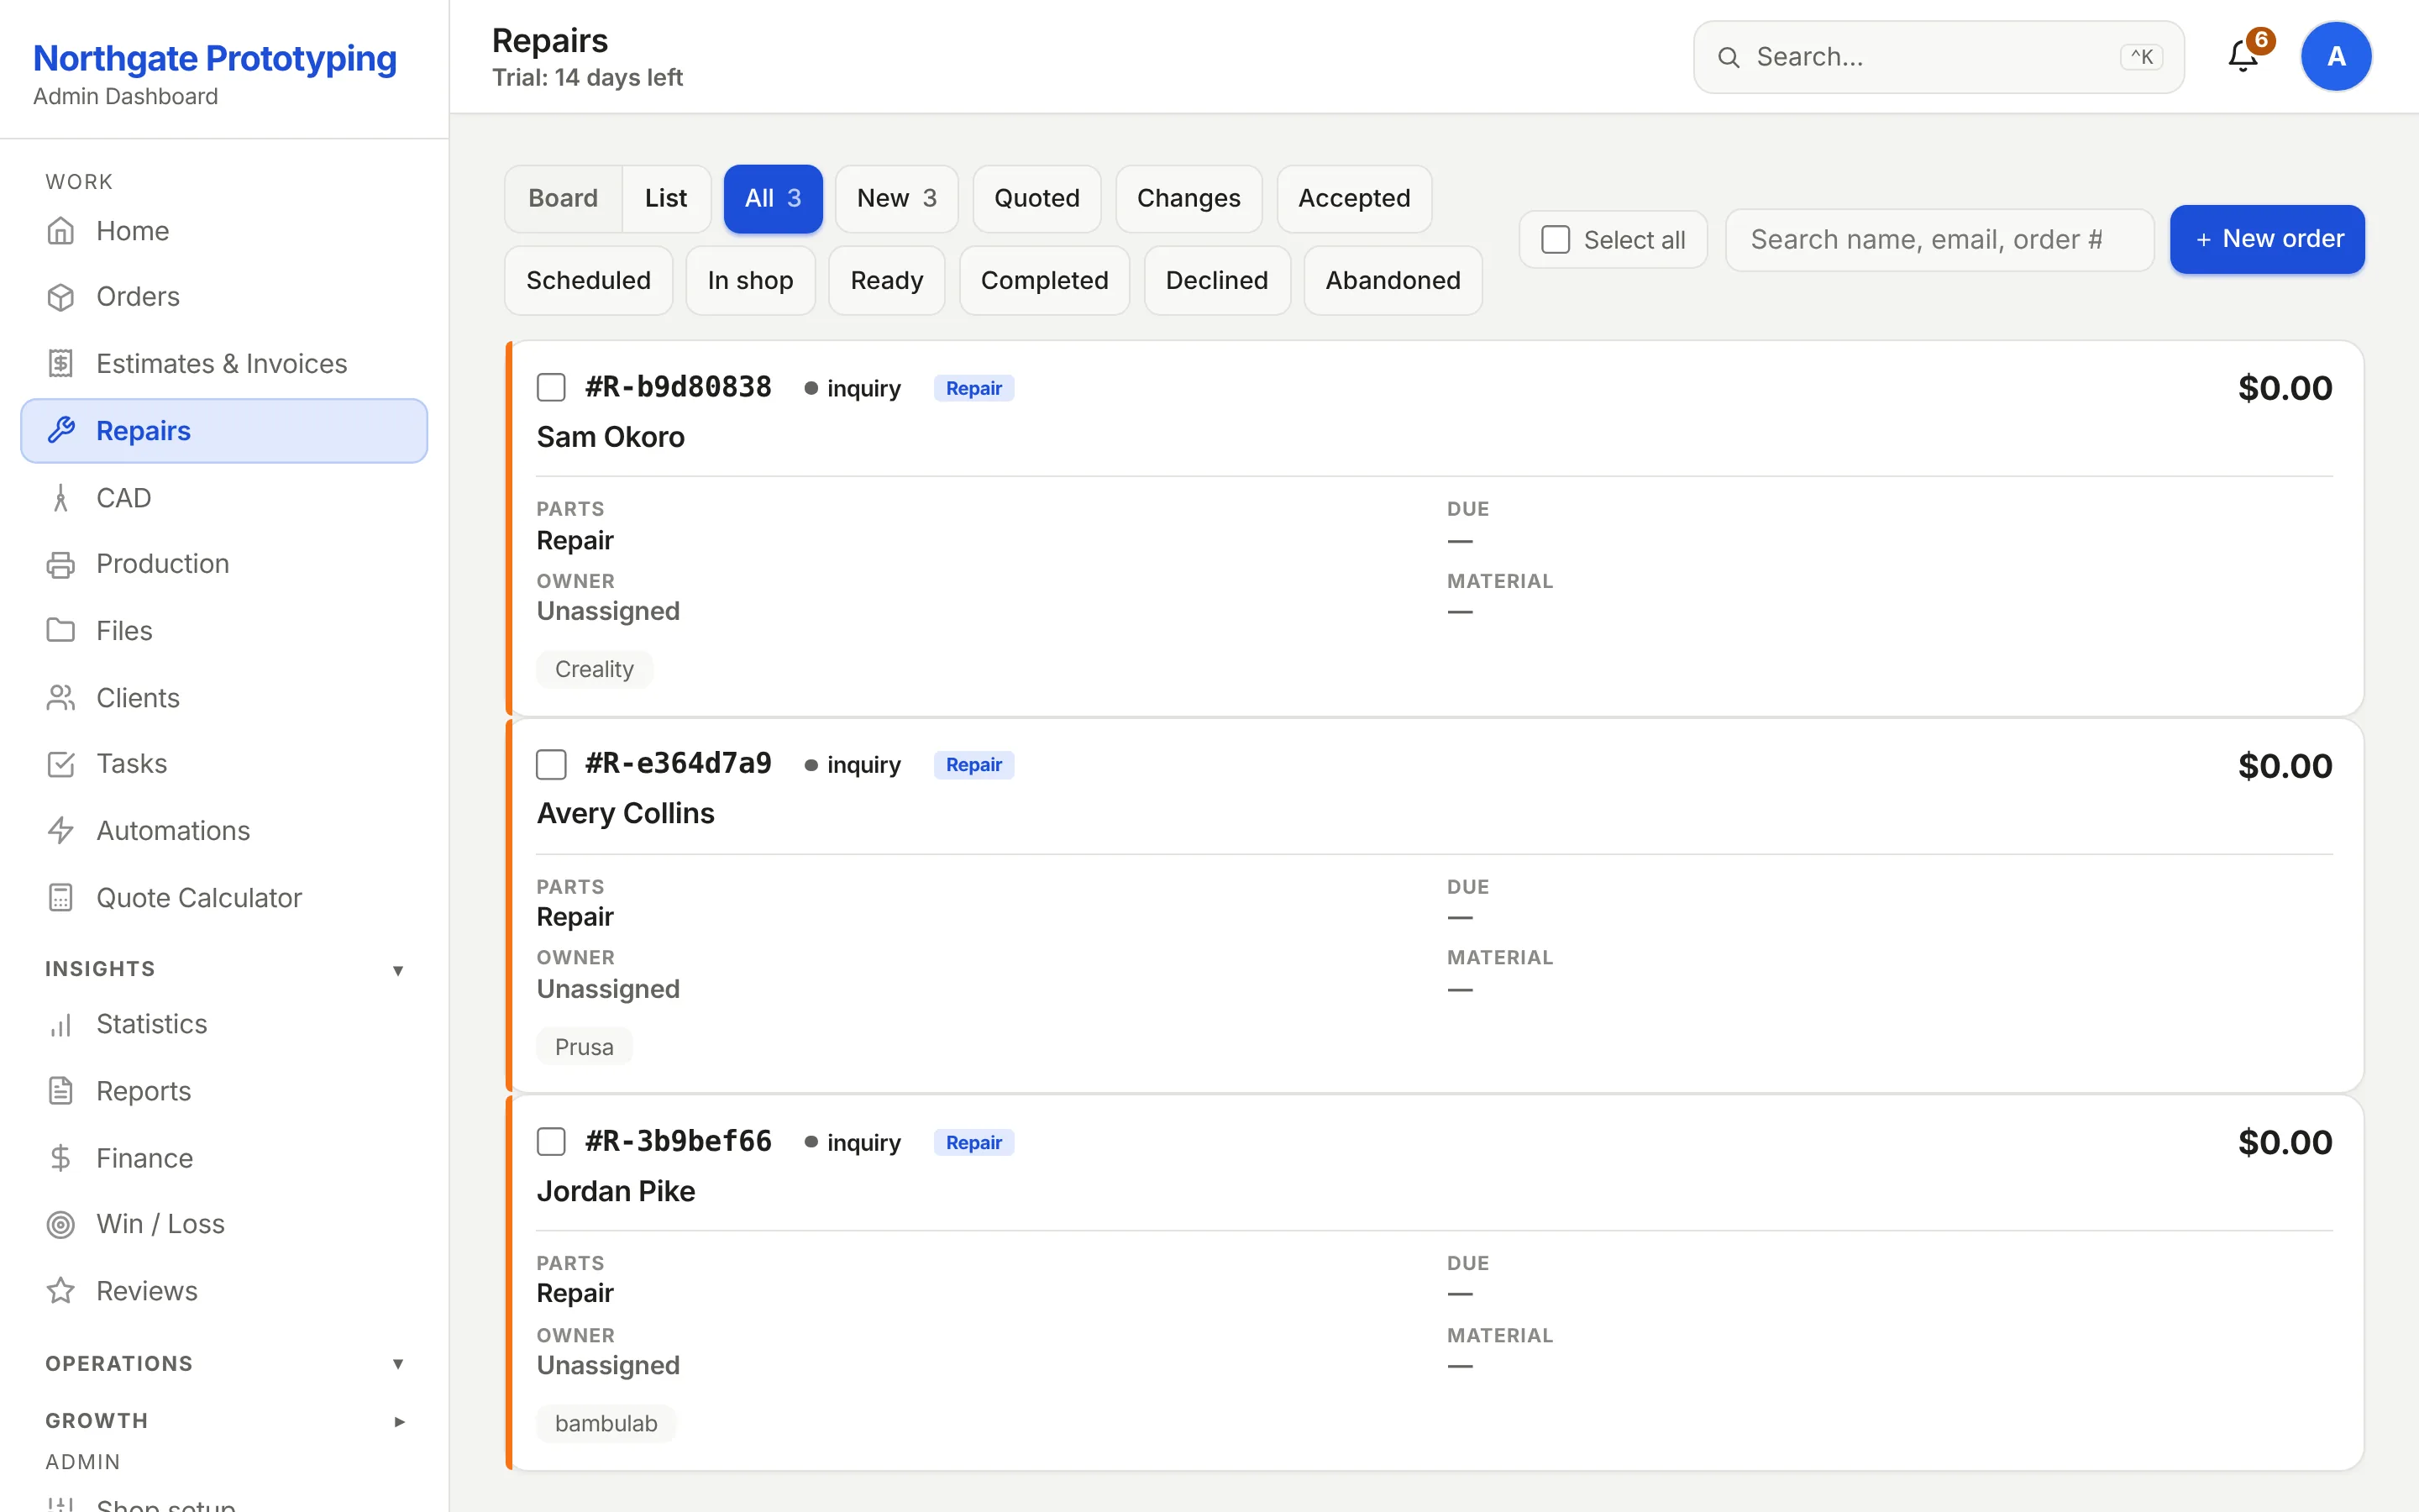The width and height of the screenshot is (2419, 1512).
Task: Collapse the Insights section arrow
Action: [x=398, y=970]
